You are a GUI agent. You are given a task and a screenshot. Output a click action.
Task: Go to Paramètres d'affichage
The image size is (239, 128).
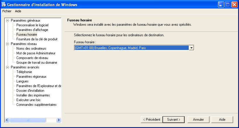tap(32, 30)
